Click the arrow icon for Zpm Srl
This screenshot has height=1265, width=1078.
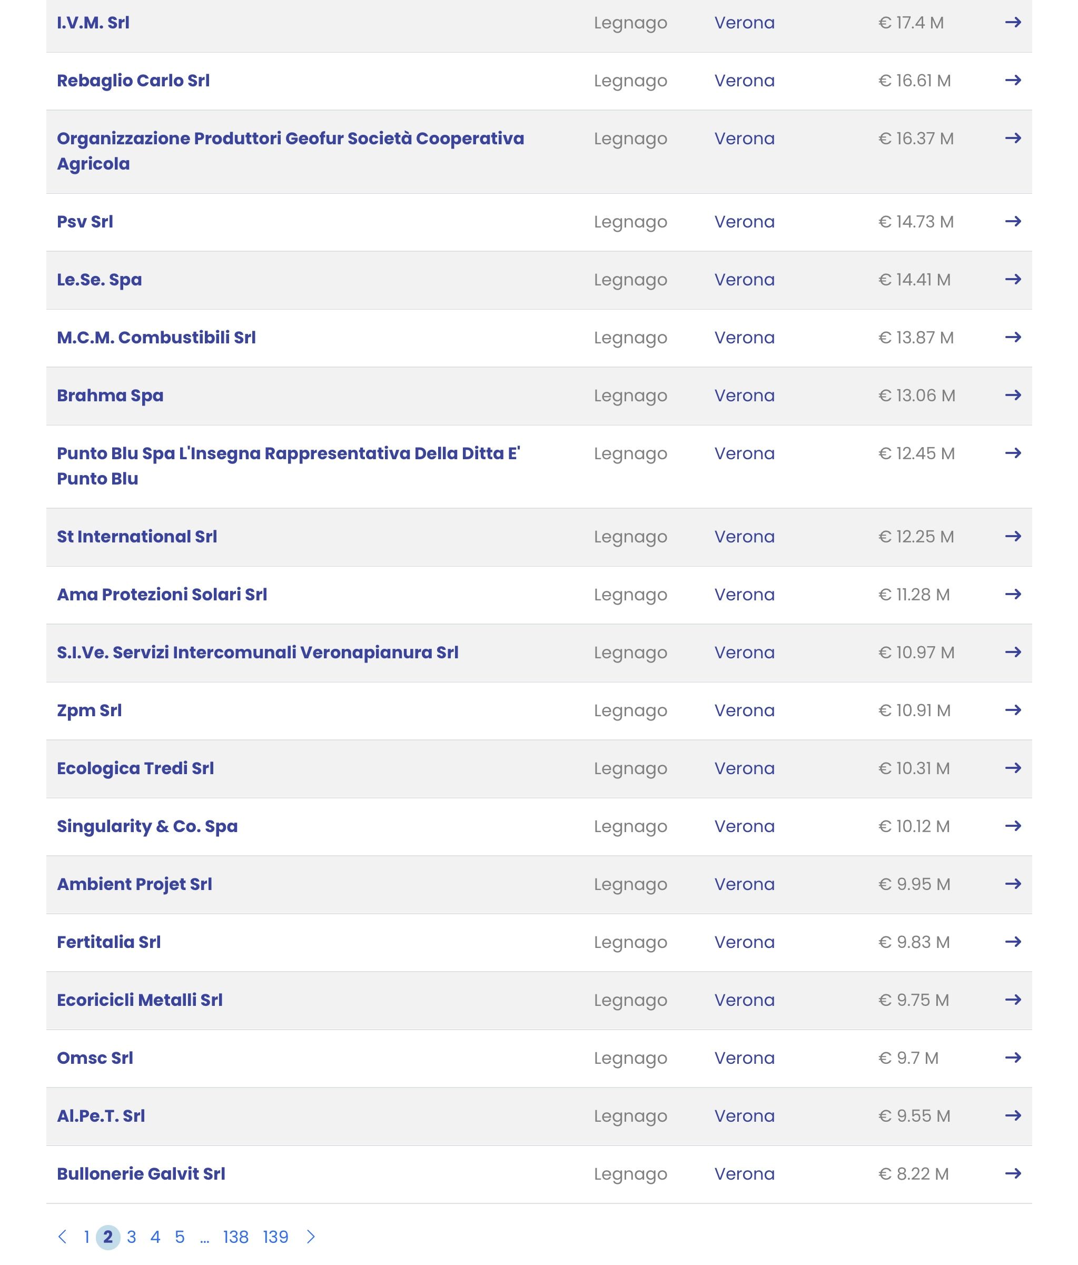(1013, 710)
